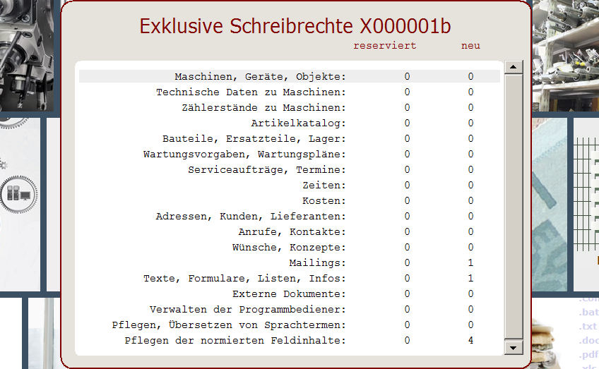Select the 'Mailings:' row

coord(289,263)
